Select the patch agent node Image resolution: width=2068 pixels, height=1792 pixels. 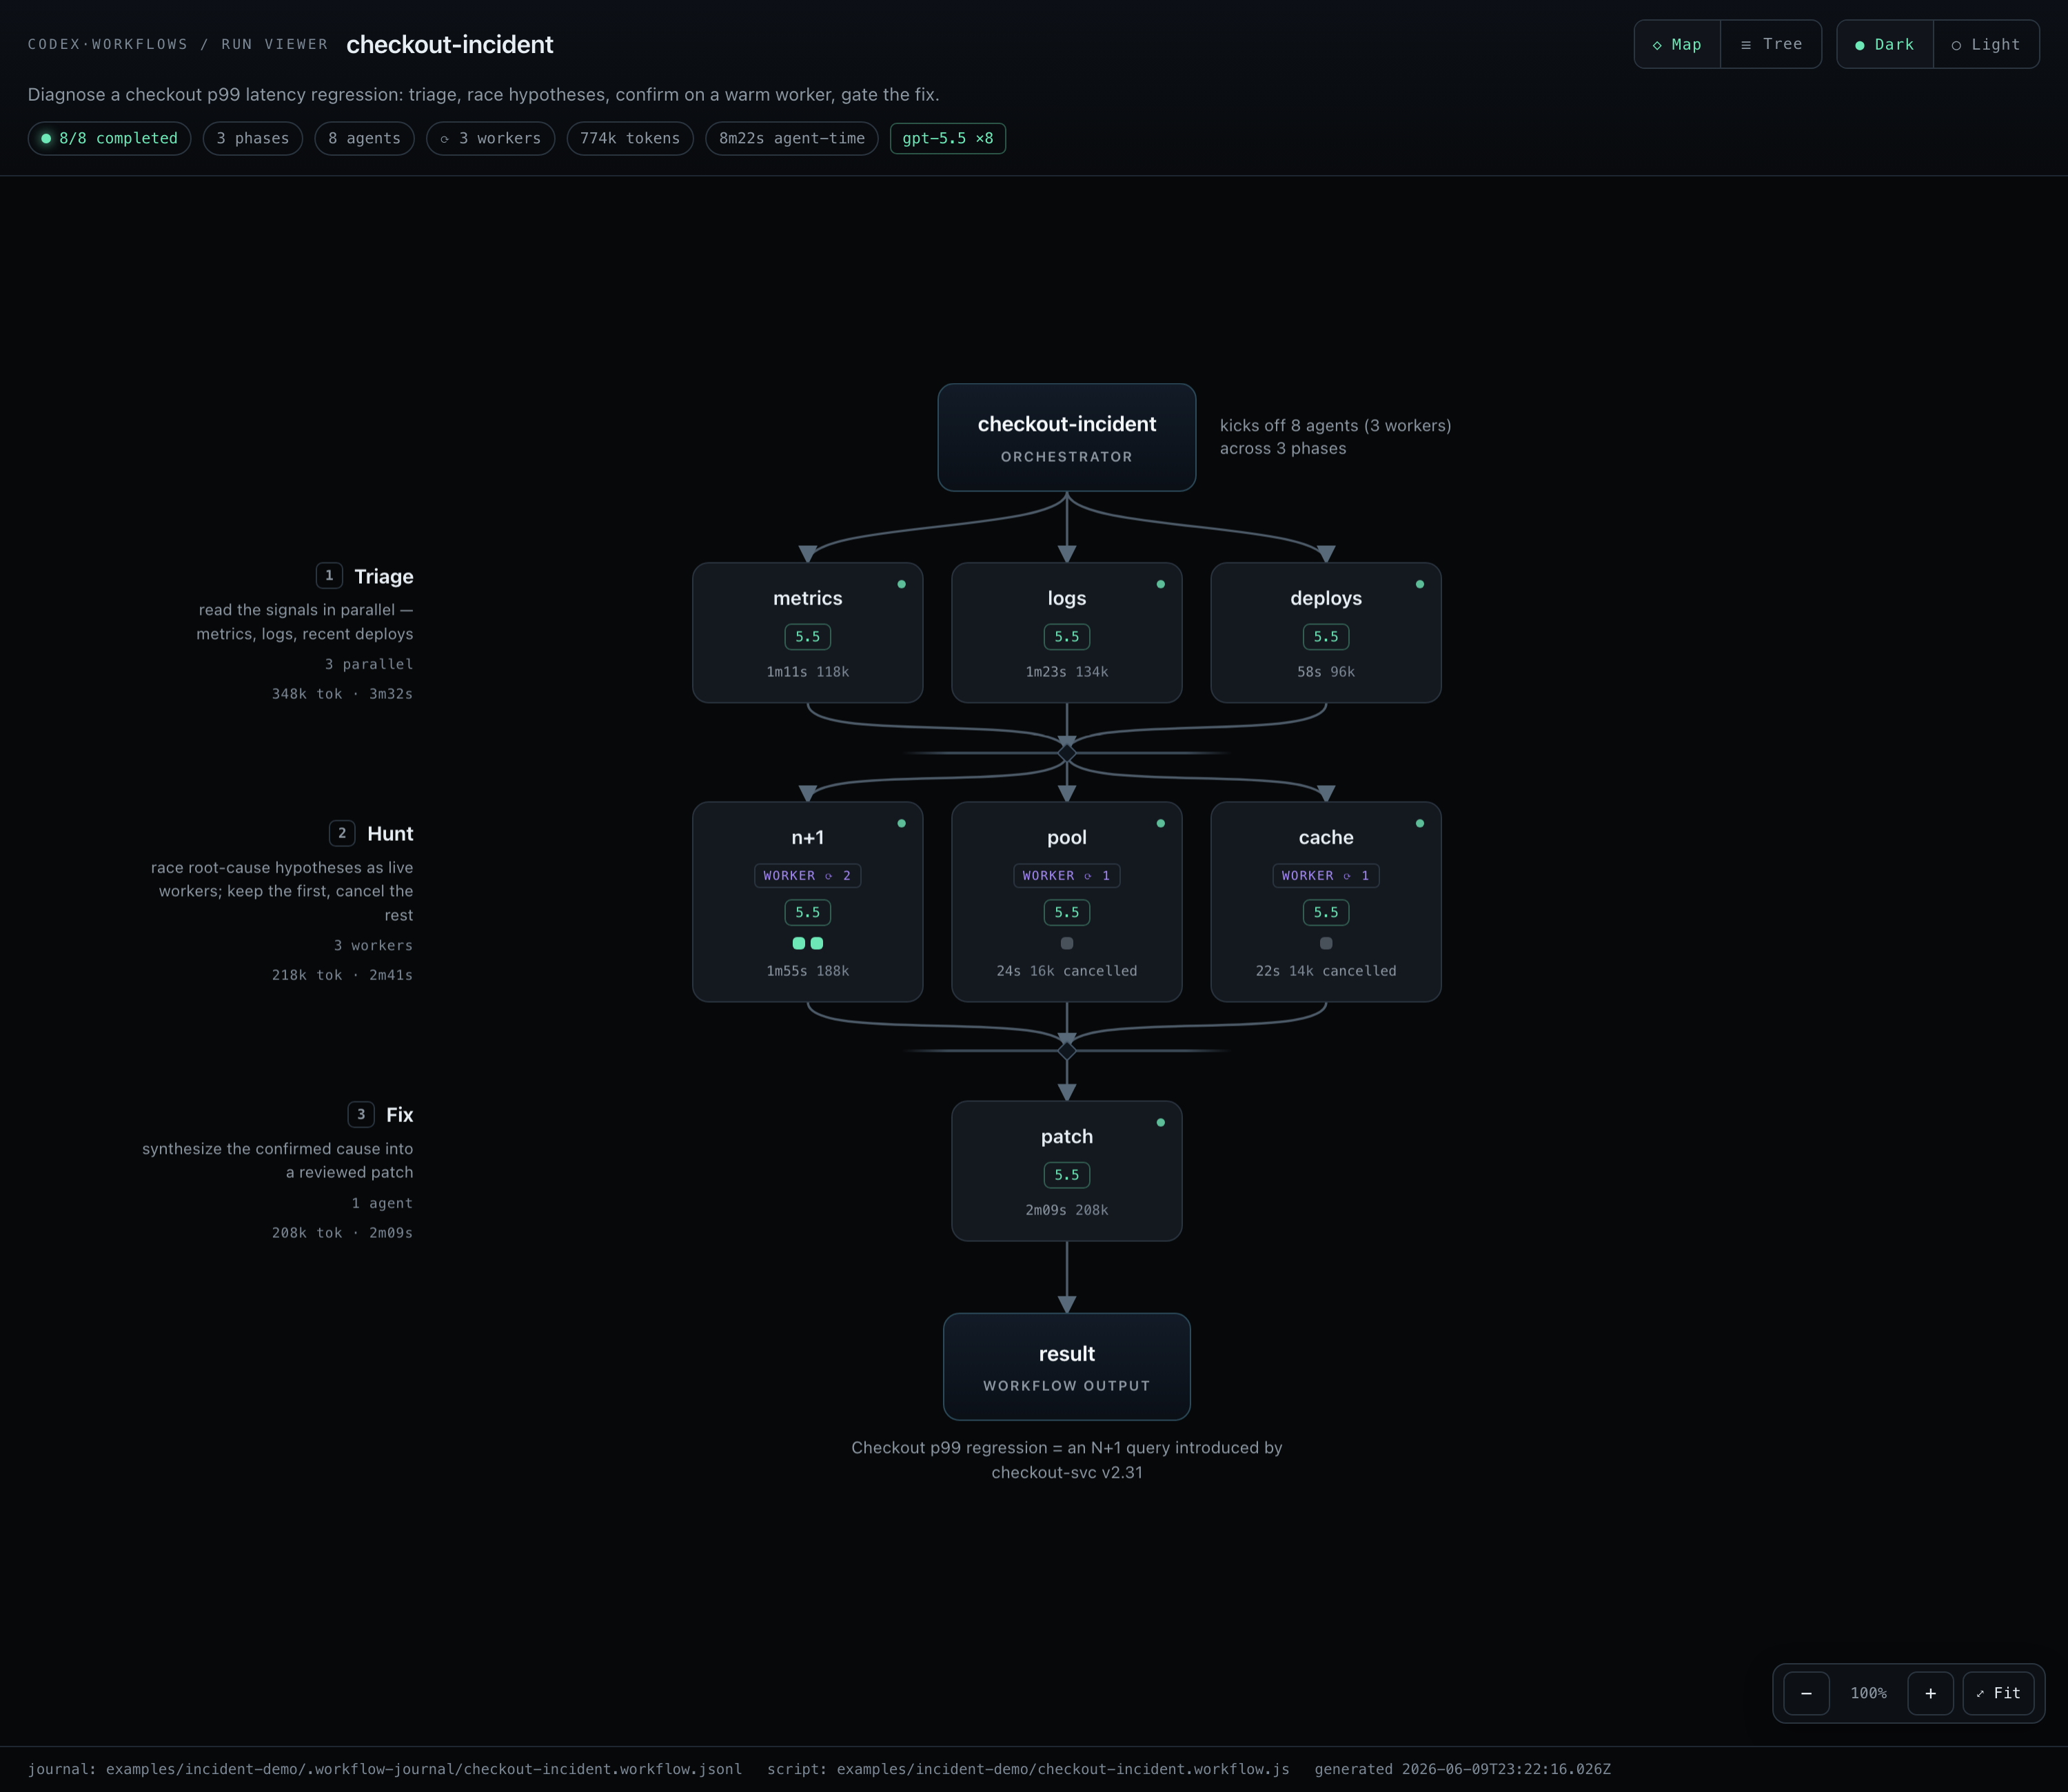pyautogui.click(x=1067, y=1171)
